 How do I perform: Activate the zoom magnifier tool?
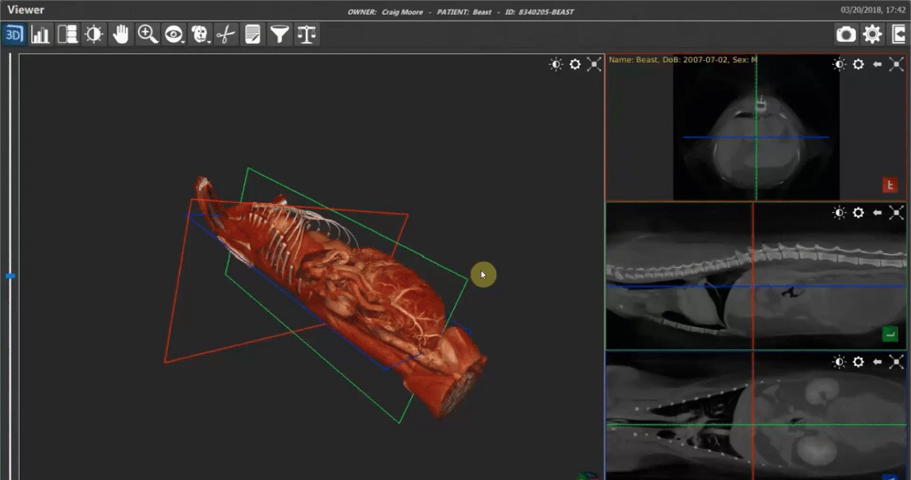click(x=147, y=35)
